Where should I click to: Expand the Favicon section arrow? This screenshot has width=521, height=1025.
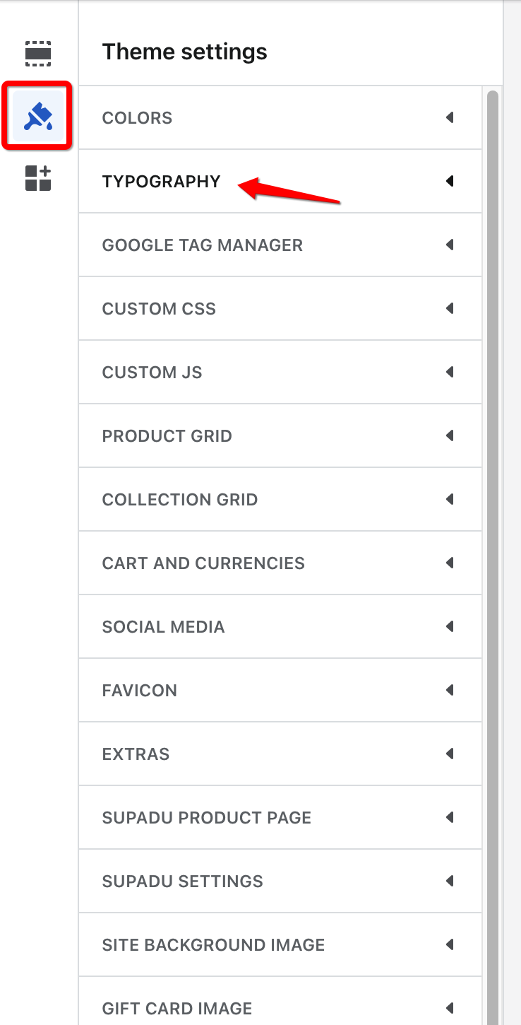coord(450,690)
